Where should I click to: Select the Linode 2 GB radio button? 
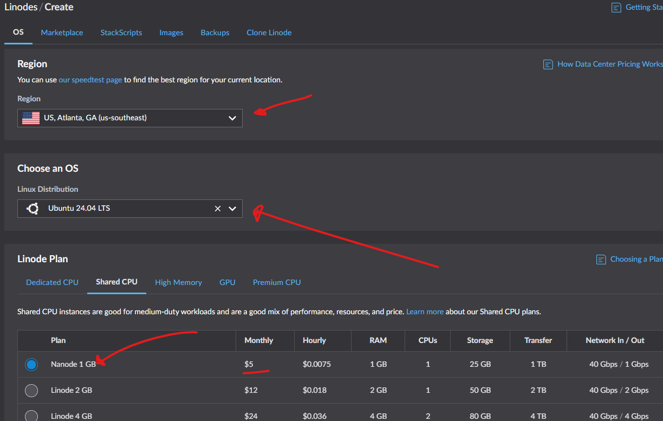pyautogui.click(x=31, y=390)
